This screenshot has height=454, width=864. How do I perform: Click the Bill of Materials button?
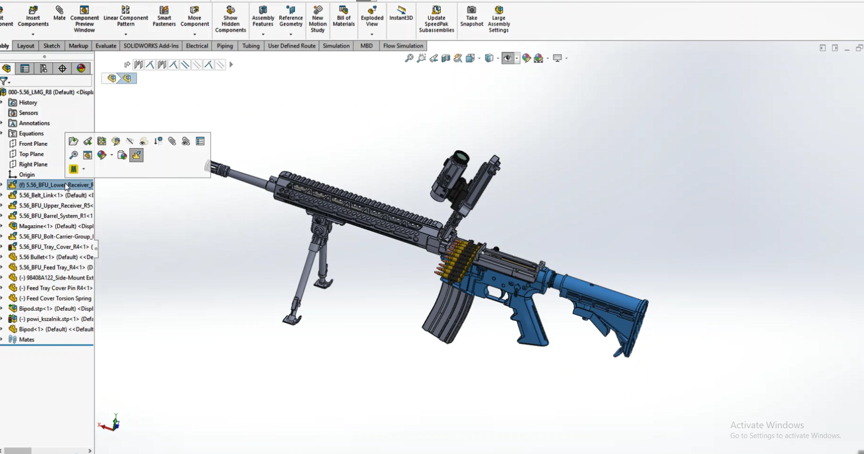click(344, 17)
